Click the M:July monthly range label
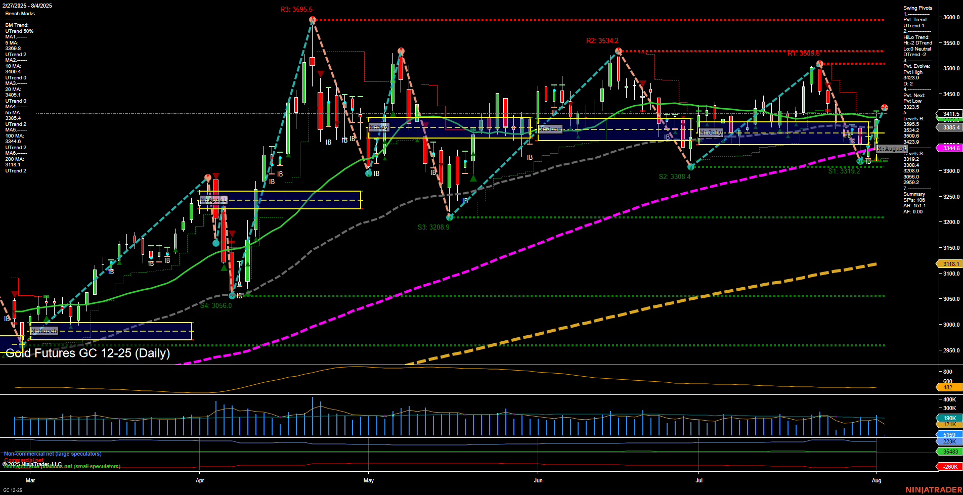The height and width of the screenshot is (495, 963). pyautogui.click(x=711, y=132)
